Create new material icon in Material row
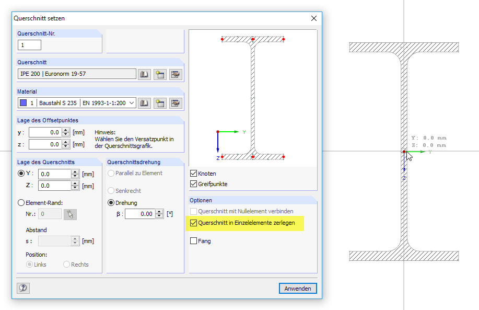 coord(160,104)
